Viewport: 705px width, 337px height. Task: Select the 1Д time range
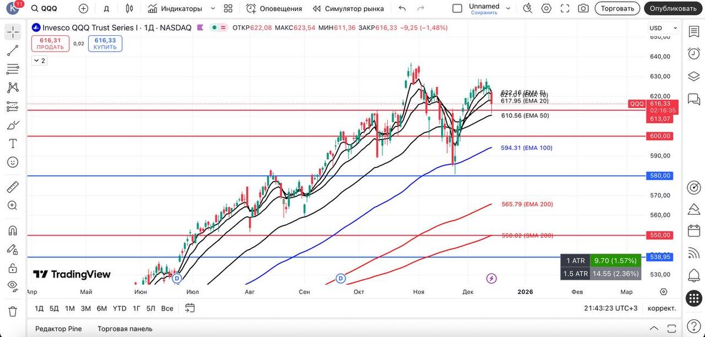click(39, 308)
